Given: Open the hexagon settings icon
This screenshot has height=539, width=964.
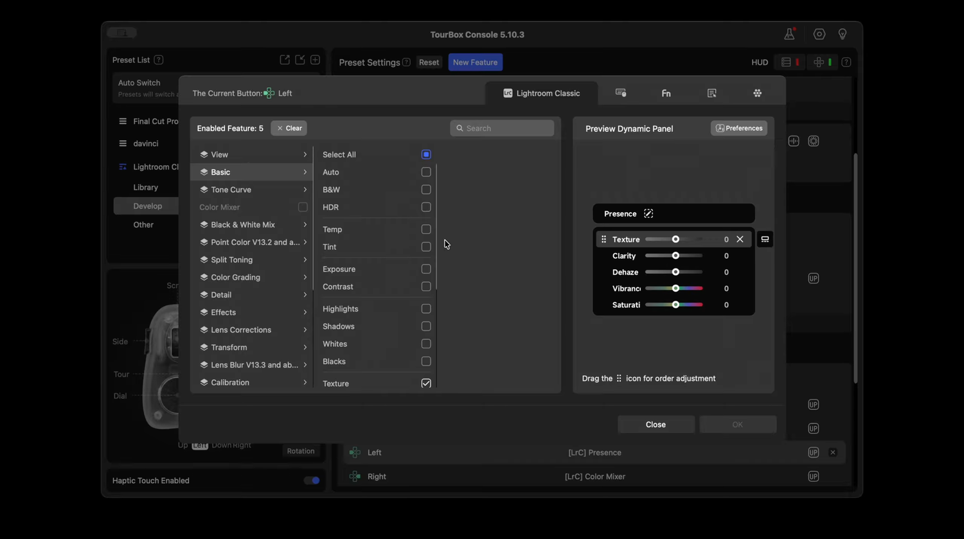Looking at the screenshot, I should click(819, 34).
